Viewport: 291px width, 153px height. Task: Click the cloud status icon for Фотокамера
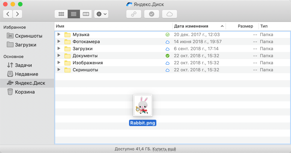tap(167, 42)
